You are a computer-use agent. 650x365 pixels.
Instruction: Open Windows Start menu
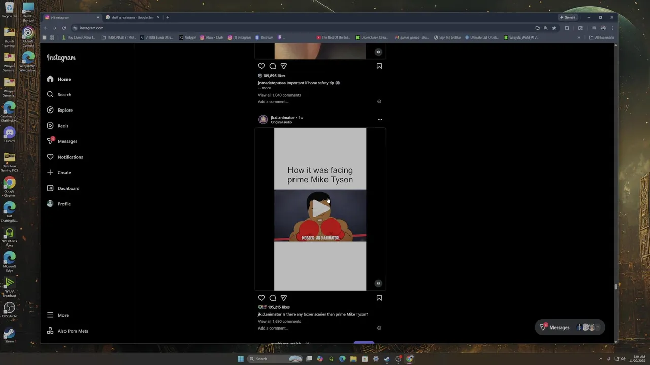coord(240,359)
